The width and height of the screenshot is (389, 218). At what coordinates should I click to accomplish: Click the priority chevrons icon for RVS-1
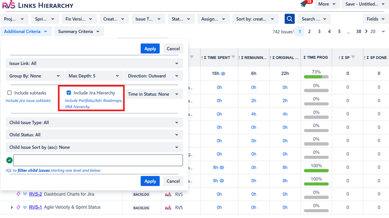coord(25,208)
